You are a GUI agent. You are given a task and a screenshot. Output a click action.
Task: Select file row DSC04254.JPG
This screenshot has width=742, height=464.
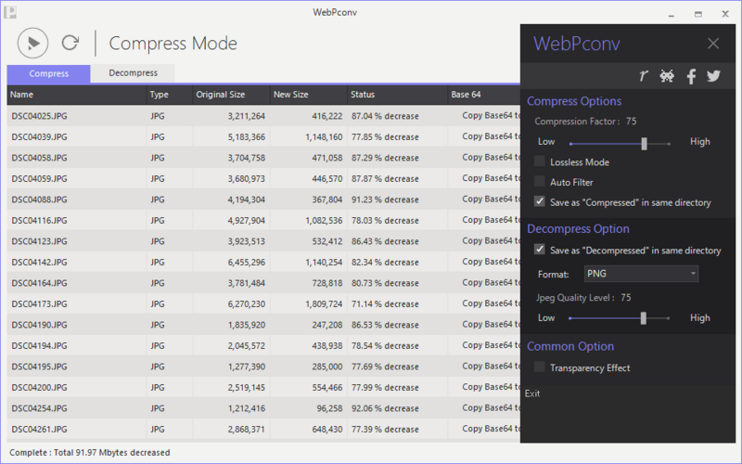tap(263, 408)
